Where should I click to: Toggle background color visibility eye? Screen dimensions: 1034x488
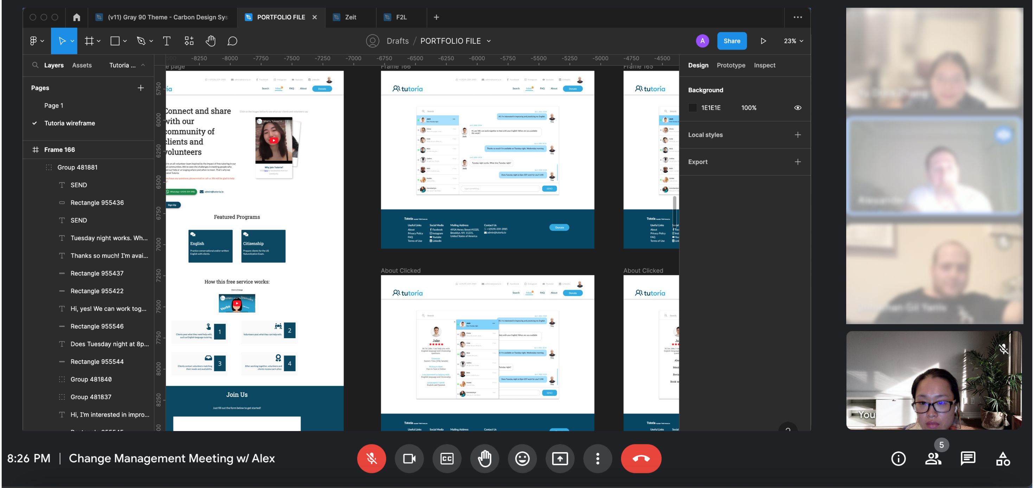coord(798,108)
